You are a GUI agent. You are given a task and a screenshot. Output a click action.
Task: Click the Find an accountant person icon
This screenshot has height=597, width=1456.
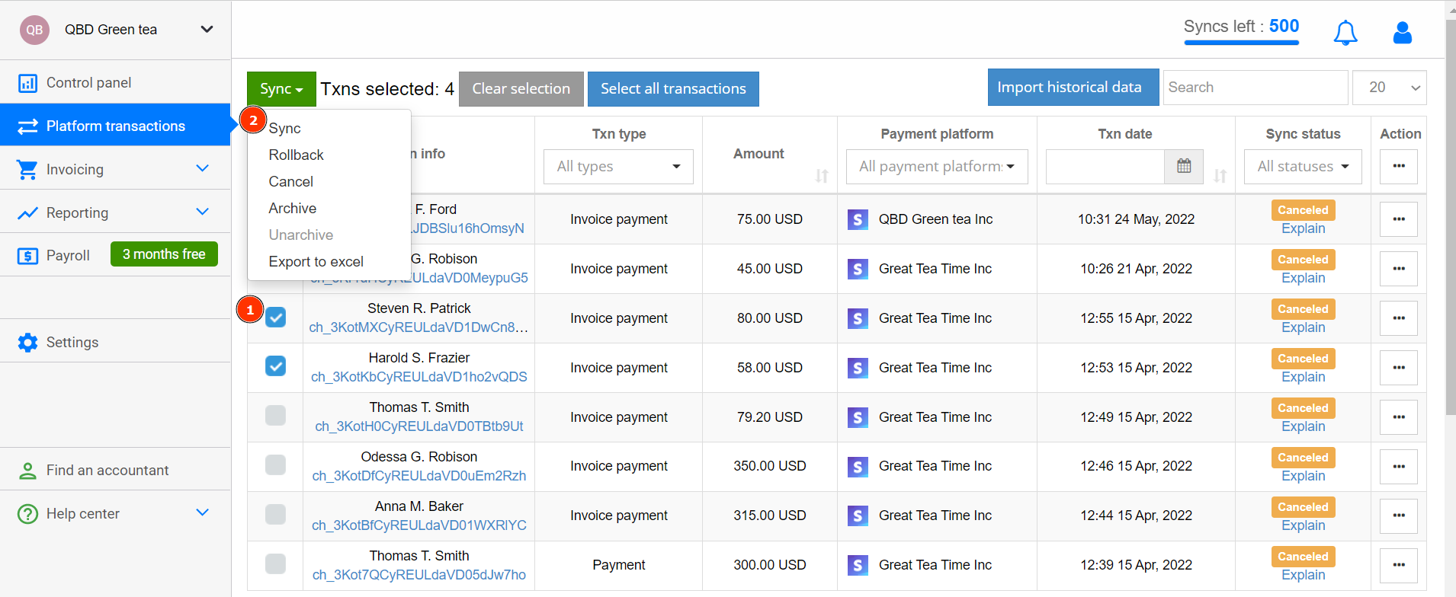27,471
